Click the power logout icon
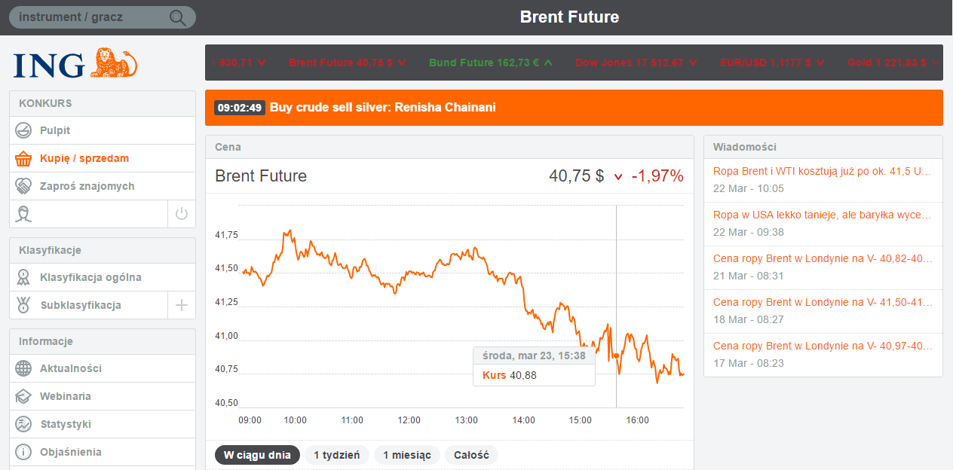Viewport: 953px width, 470px height. coord(181,214)
